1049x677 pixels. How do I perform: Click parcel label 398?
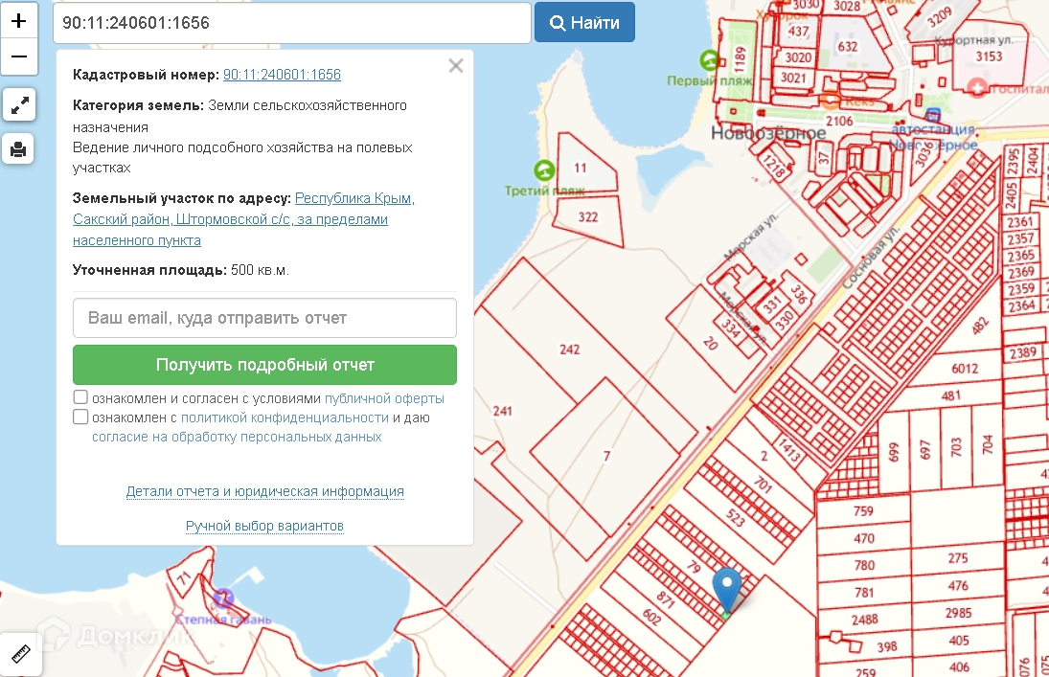(x=887, y=647)
